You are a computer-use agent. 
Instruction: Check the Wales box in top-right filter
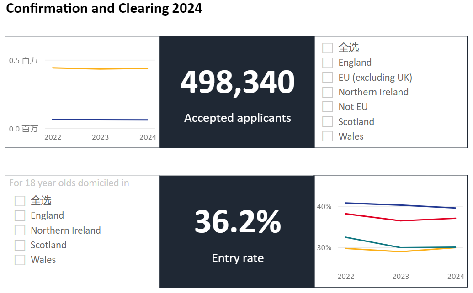point(328,136)
